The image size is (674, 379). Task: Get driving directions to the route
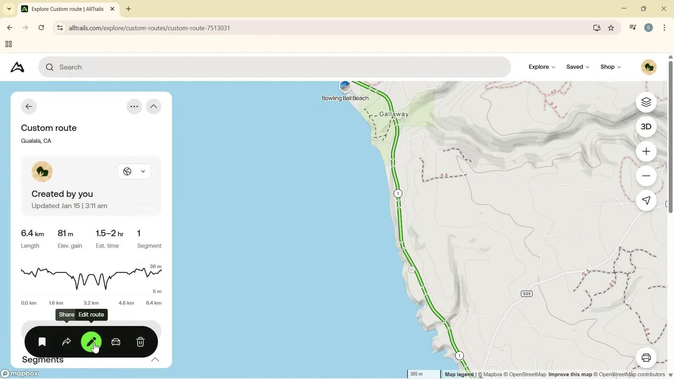pos(116,342)
